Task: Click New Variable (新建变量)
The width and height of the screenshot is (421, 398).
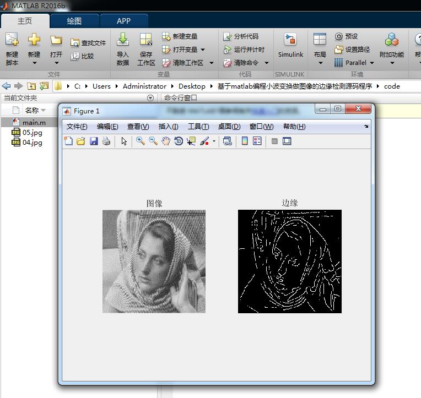Action: [x=180, y=36]
